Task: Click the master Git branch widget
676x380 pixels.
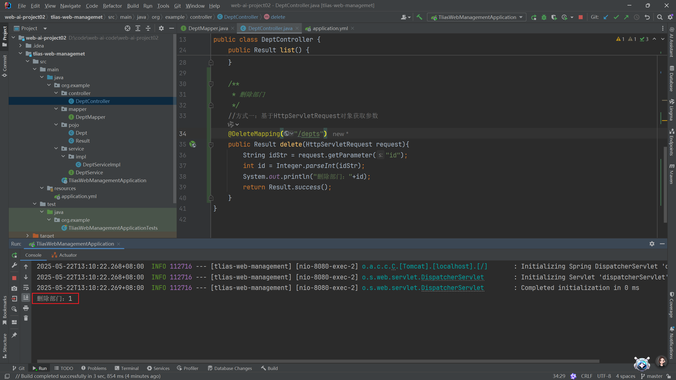Action: (652, 376)
